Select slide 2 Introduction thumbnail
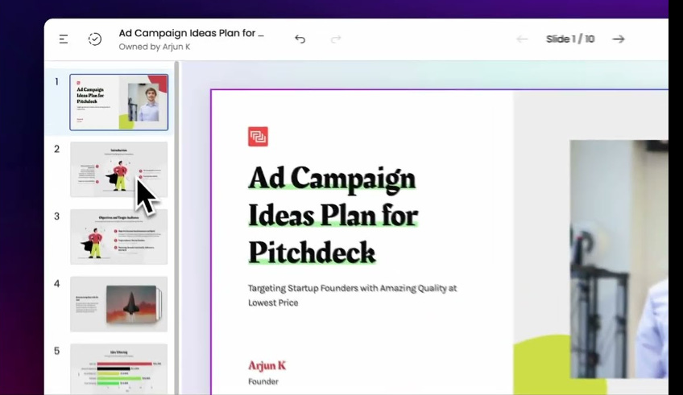The image size is (683, 395). (x=119, y=169)
